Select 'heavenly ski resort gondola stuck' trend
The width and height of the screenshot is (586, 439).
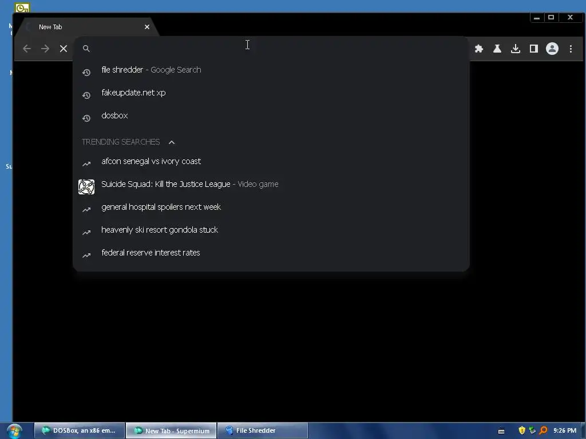[271, 230]
